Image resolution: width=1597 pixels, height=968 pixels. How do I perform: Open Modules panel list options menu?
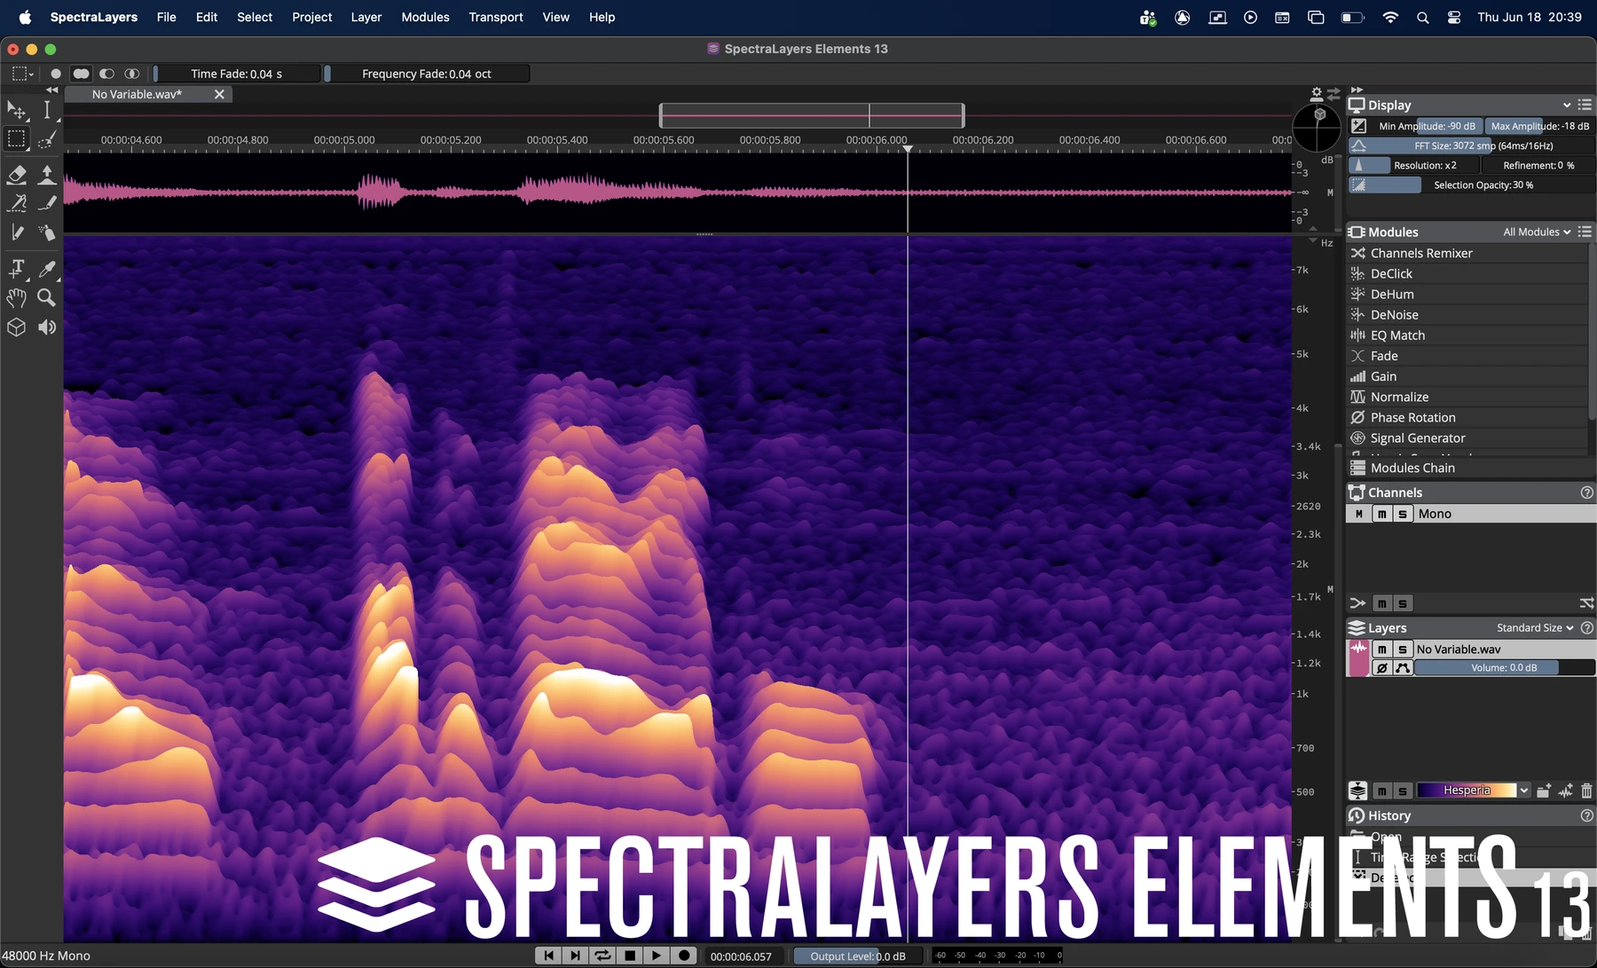click(1585, 232)
